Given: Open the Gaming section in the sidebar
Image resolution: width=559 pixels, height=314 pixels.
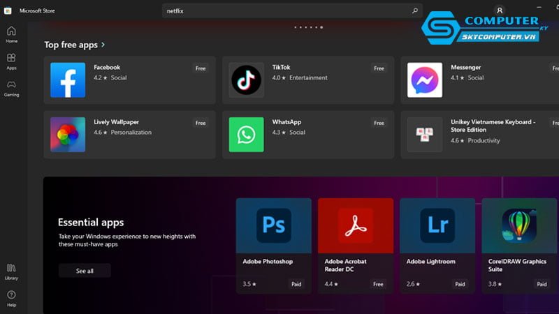Looking at the screenshot, I should pyautogui.click(x=11, y=89).
